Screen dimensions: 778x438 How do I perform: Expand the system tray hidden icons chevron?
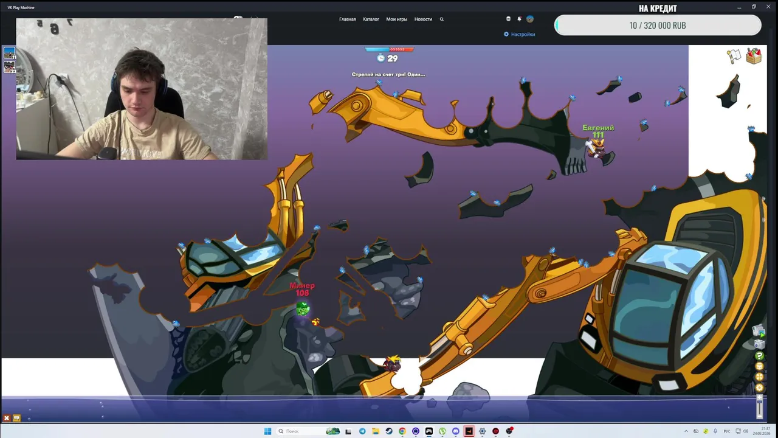coord(686,431)
